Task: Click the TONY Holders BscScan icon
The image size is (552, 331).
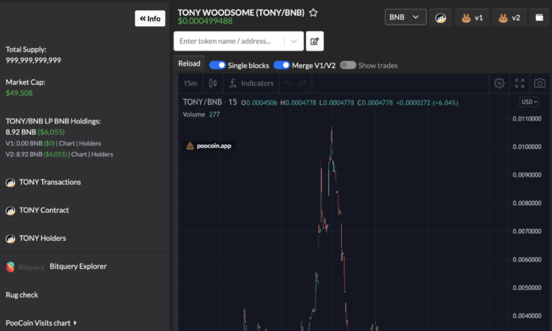Action: coord(10,239)
